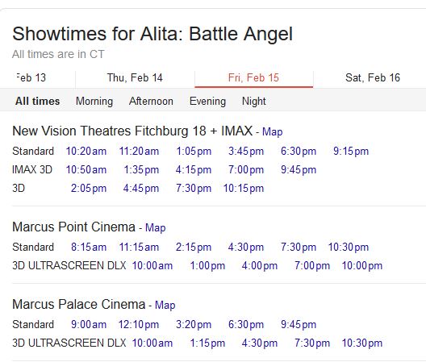
Task: Open Map link for Marcus Point Cinema
Action: pyautogui.click(x=156, y=227)
